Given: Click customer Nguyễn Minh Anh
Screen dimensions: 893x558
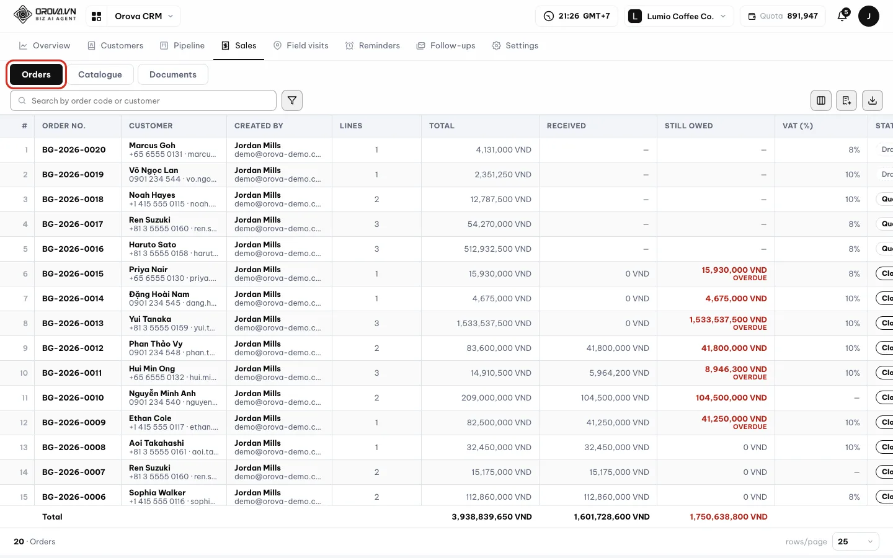Looking at the screenshot, I should point(162,394).
